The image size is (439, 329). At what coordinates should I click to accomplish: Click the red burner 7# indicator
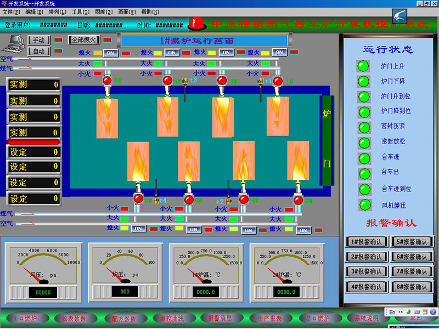pyautogui.click(x=108, y=81)
